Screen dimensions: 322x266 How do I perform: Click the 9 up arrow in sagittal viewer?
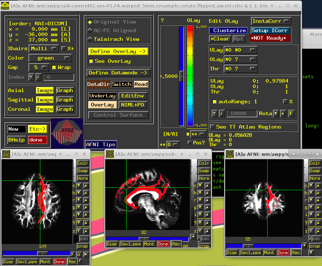[207, 223]
